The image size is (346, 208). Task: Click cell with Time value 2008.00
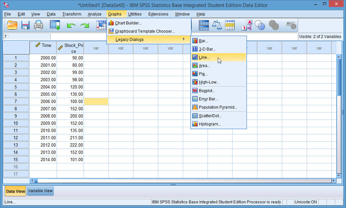[43, 116]
